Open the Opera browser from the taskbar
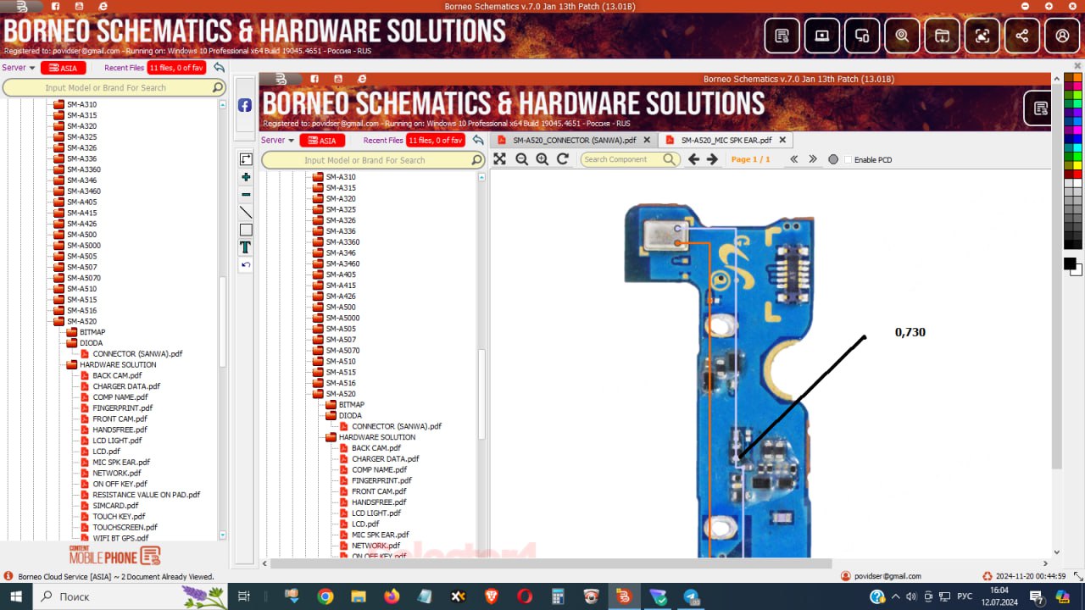Viewport: 1085px width, 610px height. [525, 596]
